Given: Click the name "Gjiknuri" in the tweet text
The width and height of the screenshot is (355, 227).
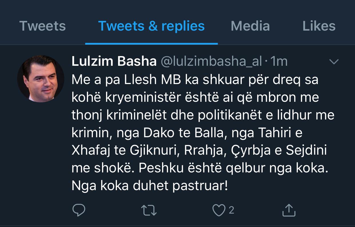Looking at the screenshot, I should [155, 151].
